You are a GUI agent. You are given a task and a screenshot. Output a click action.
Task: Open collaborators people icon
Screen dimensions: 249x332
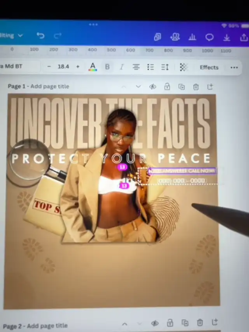(175, 37)
